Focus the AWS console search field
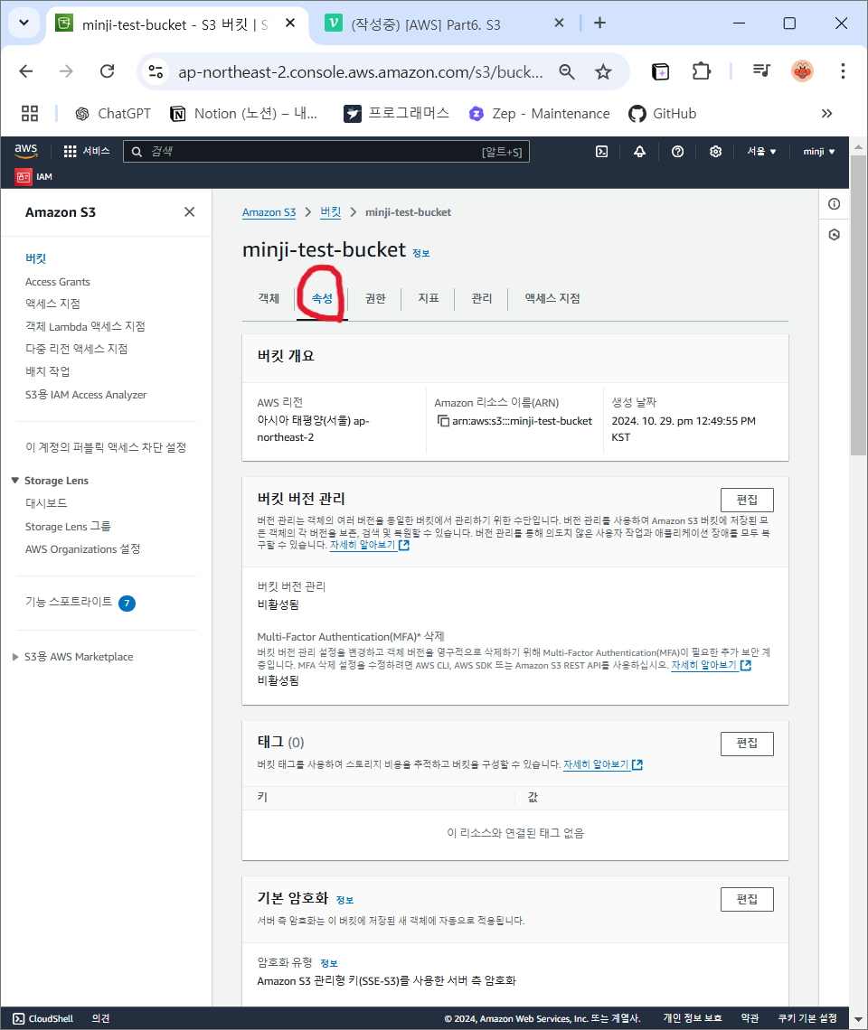Image resolution: width=868 pixels, height=1030 pixels. point(325,152)
